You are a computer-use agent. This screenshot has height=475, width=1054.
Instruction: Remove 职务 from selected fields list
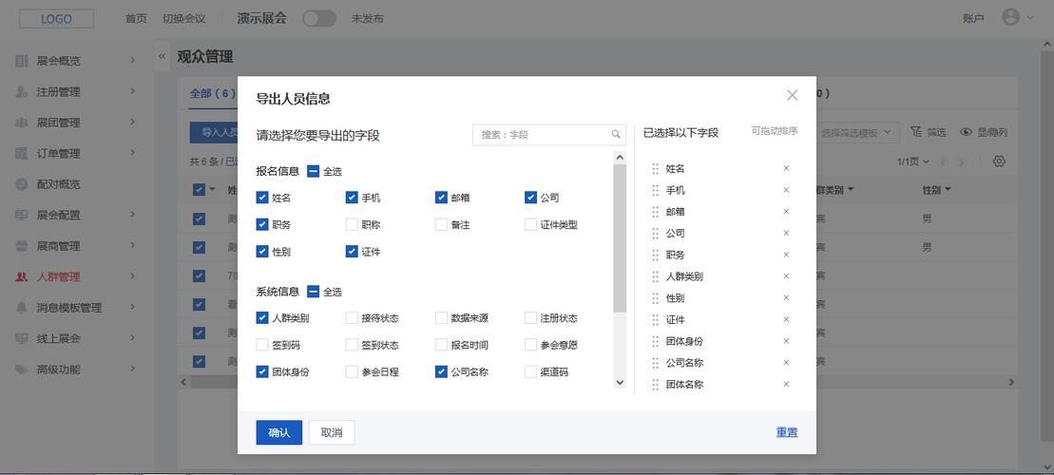(x=786, y=255)
